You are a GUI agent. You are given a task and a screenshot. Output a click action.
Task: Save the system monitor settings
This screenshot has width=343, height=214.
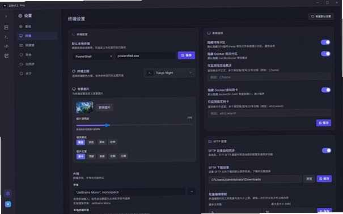324,123
